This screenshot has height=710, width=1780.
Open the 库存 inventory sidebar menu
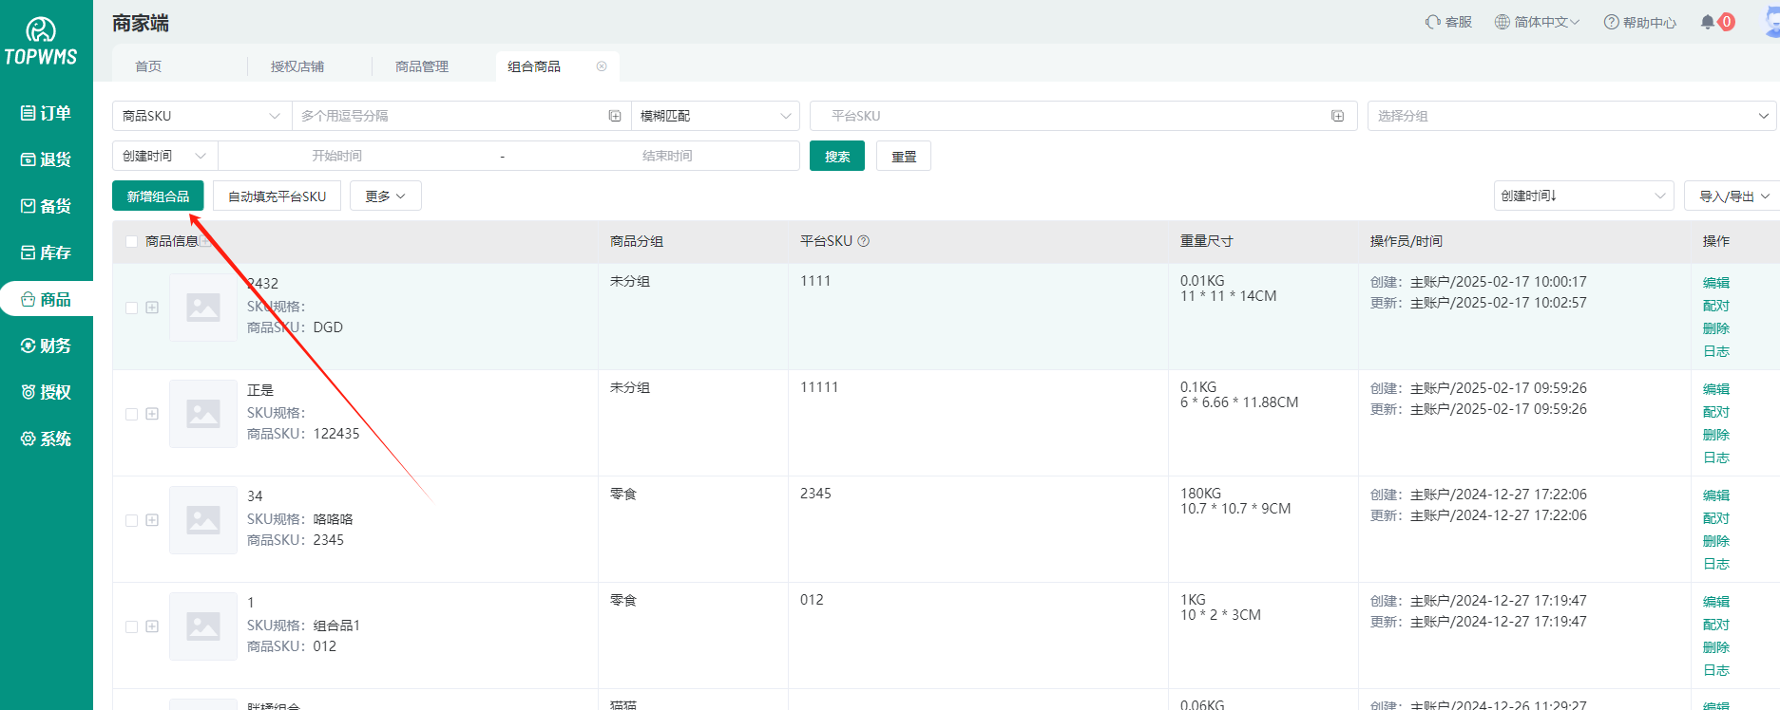[47, 252]
